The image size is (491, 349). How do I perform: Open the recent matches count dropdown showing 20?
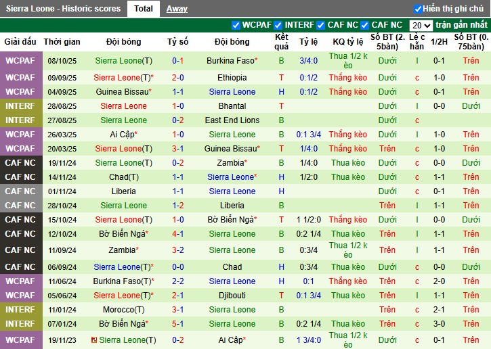pos(421,25)
